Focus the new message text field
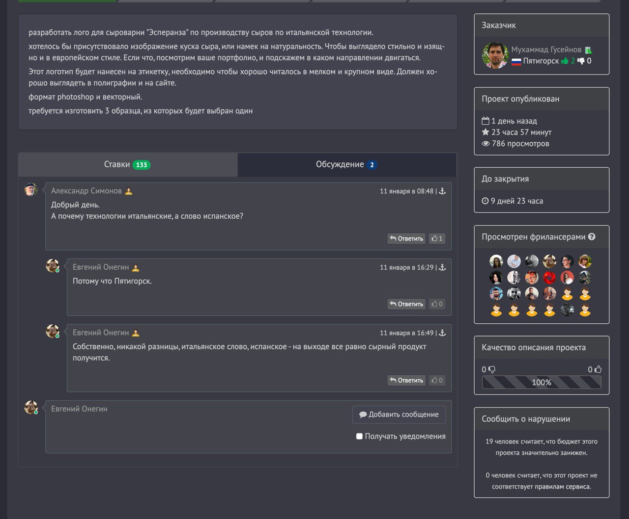 click(x=197, y=427)
